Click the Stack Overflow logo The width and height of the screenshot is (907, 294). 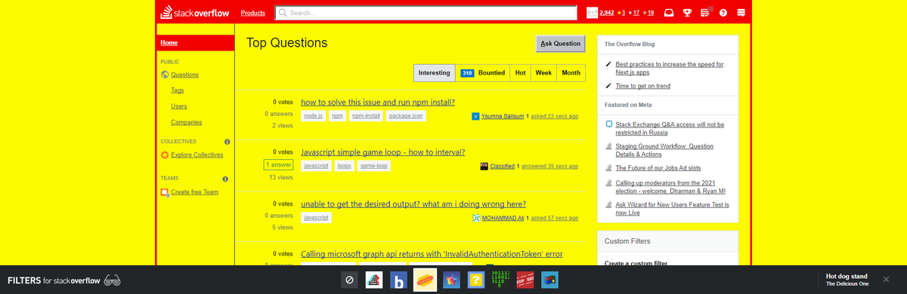pos(195,13)
